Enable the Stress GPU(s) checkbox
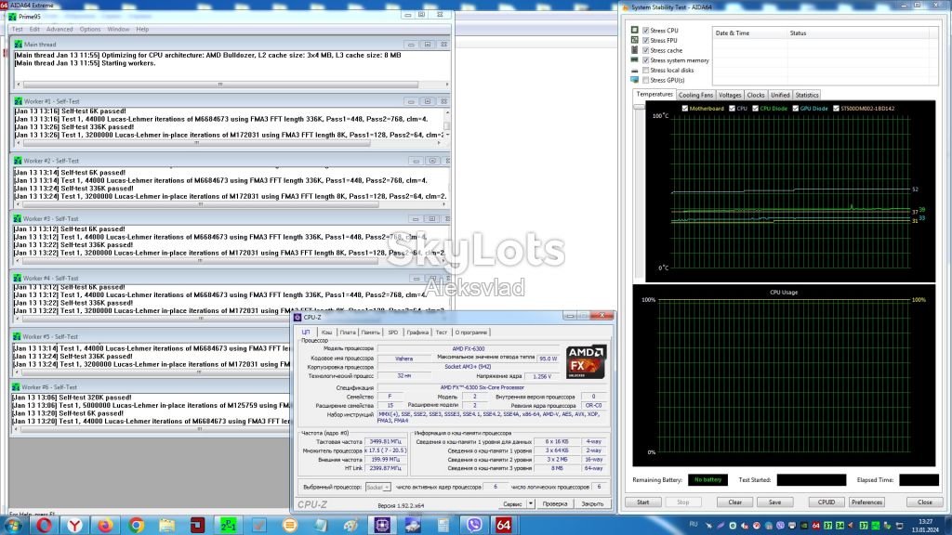The width and height of the screenshot is (952, 535). [646, 80]
